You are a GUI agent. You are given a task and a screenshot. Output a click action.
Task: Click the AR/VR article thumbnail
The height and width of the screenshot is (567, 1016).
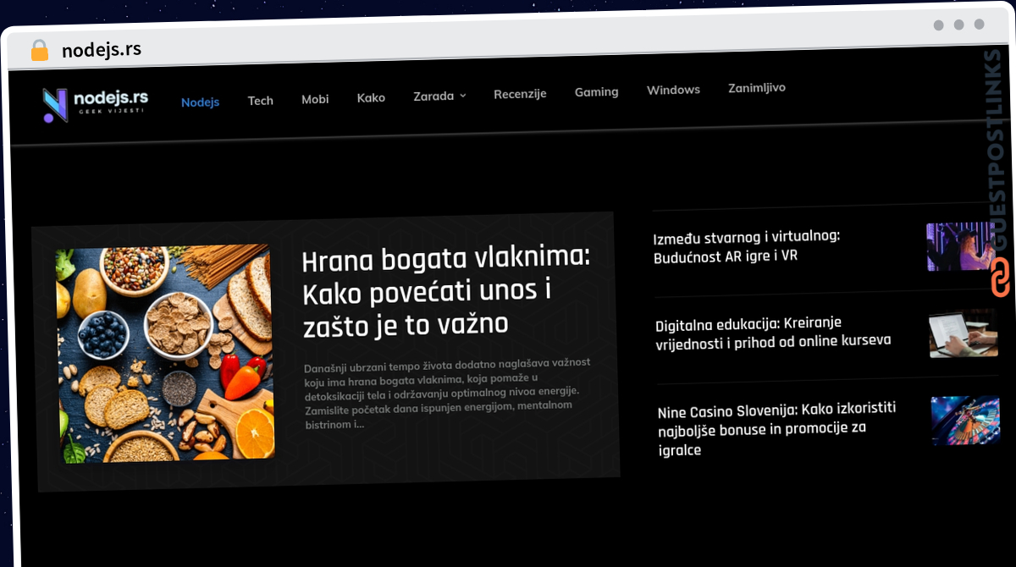(x=960, y=247)
